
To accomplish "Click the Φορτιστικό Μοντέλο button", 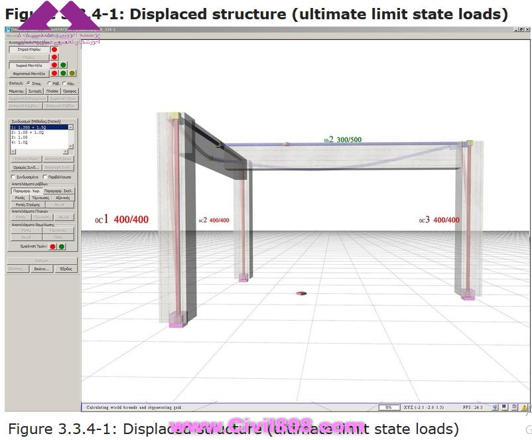I will coord(29,73).
